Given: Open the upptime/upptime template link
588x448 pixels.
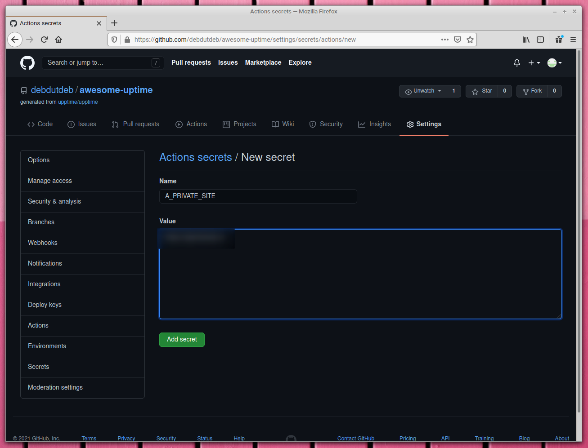Looking at the screenshot, I should (x=78, y=102).
